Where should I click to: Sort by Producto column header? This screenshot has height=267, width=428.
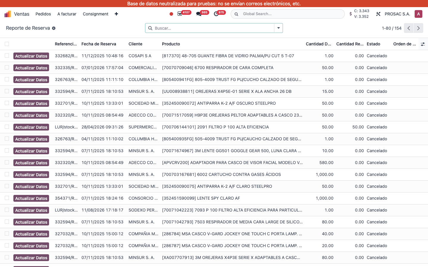pos(171,44)
